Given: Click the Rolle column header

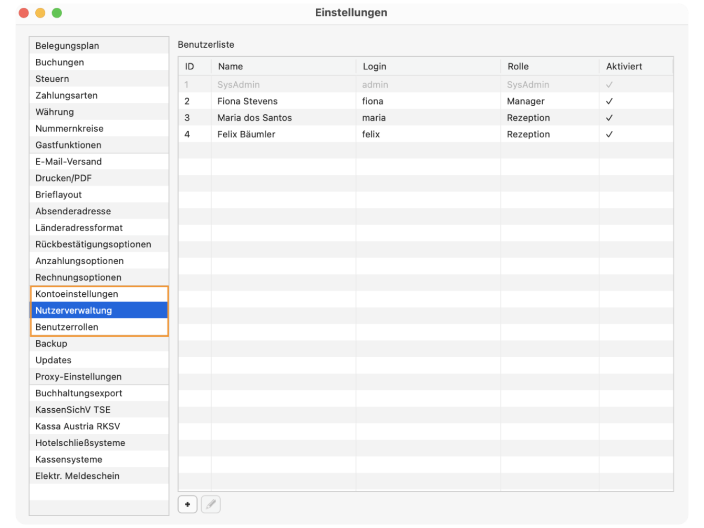Looking at the screenshot, I should pos(550,66).
